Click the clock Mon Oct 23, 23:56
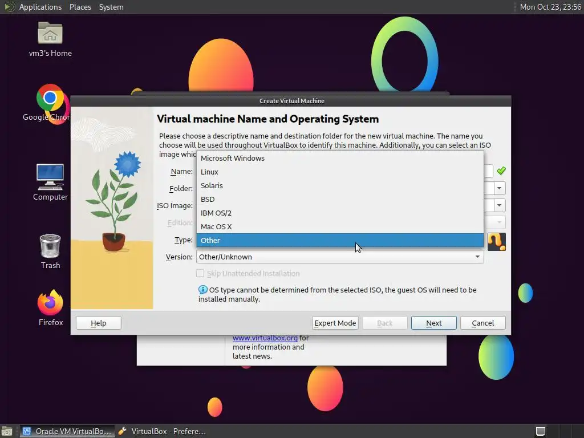The height and width of the screenshot is (438, 584). click(550, 7)
